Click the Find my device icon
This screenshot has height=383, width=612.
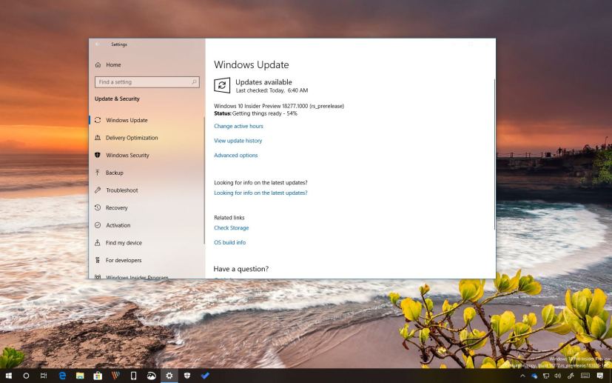[98, 243]
